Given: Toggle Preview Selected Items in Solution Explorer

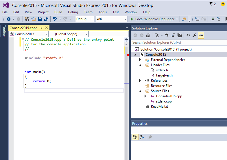Looking at the screenshot, I should [x=201, y=35].
